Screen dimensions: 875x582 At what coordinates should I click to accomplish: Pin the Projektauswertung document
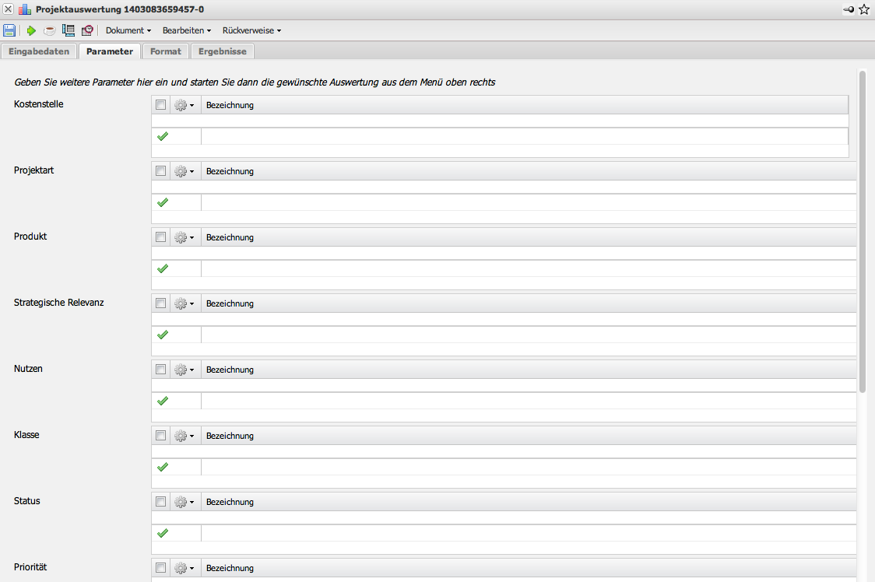coord(848,9)
